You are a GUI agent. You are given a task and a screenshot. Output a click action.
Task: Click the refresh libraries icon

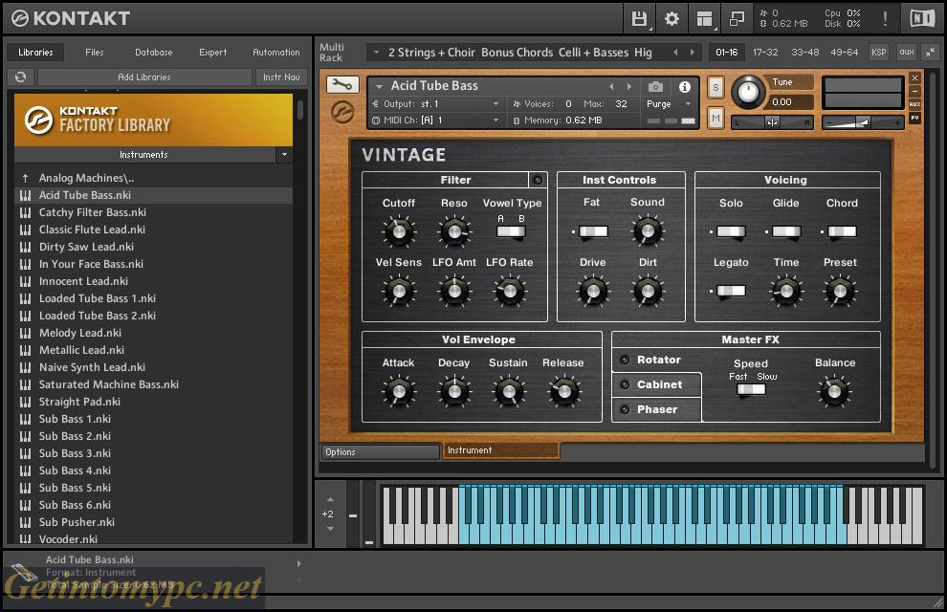[x=20, y=76]
